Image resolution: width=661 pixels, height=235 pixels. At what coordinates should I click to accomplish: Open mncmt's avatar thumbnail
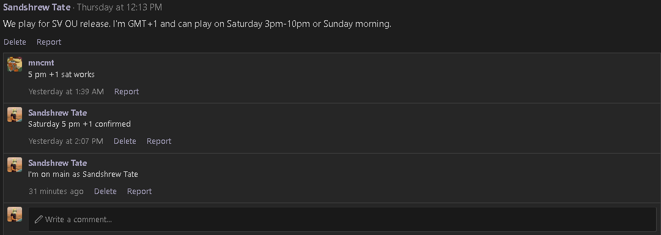coord(15,64)
